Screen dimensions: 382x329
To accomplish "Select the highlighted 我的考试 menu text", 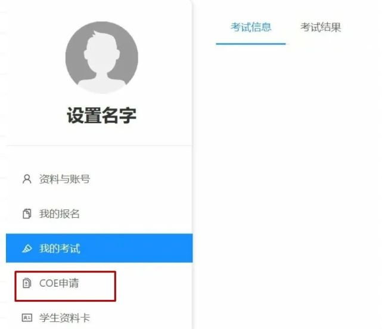I will point(60,248).
